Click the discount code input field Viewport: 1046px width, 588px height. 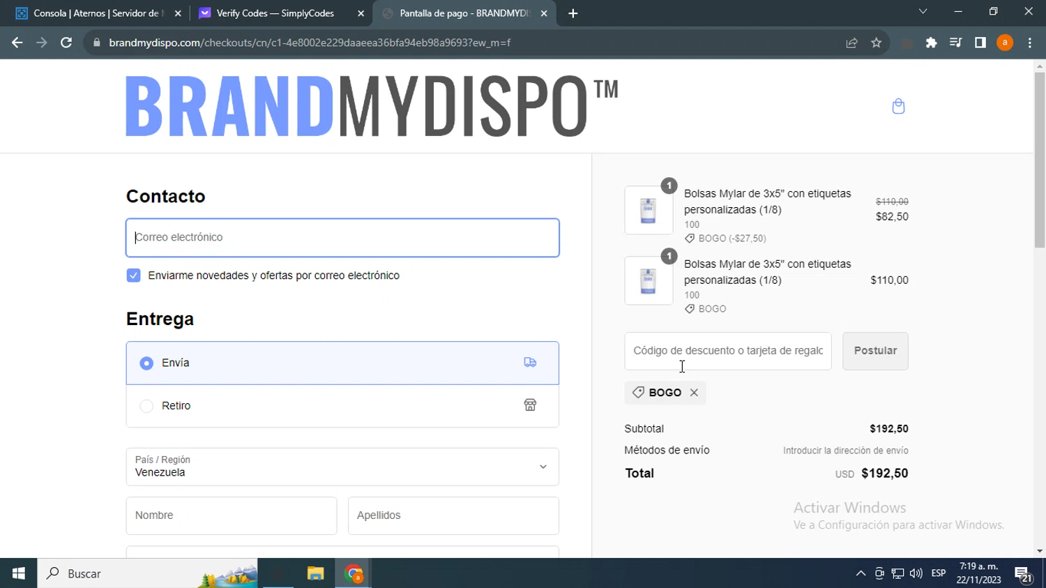point(728,351)
